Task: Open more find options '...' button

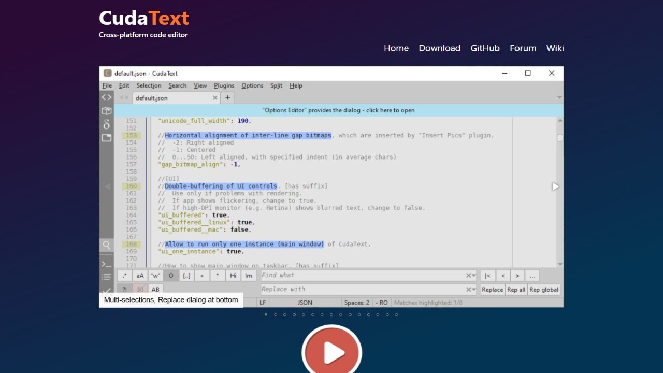Action: click(x=532, y=276)
